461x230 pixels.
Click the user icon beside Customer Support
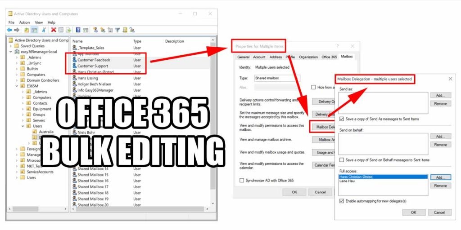[x=74, y=66]
